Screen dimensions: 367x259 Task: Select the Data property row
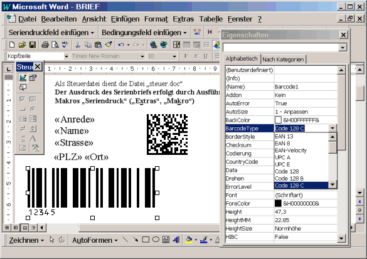[250, 170]
